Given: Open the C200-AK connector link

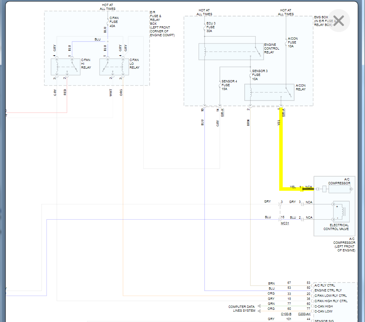Looking at the screenshot, I should tap(304, 314).
